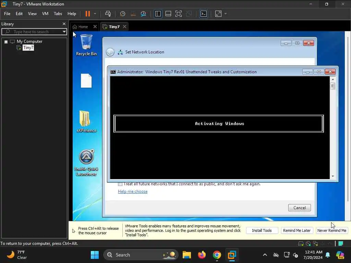Enter full screen mode icon
Image resolution: width=351 pixels, height=263 pixels.
pyautogui.click(x=179, y=14)
